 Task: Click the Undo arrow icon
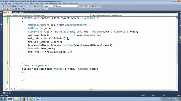[x=27, y=6]
